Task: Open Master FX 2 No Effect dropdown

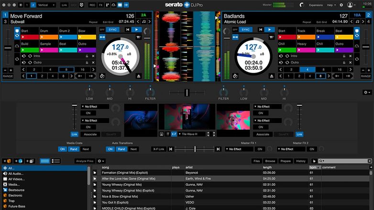Action: 291,149
